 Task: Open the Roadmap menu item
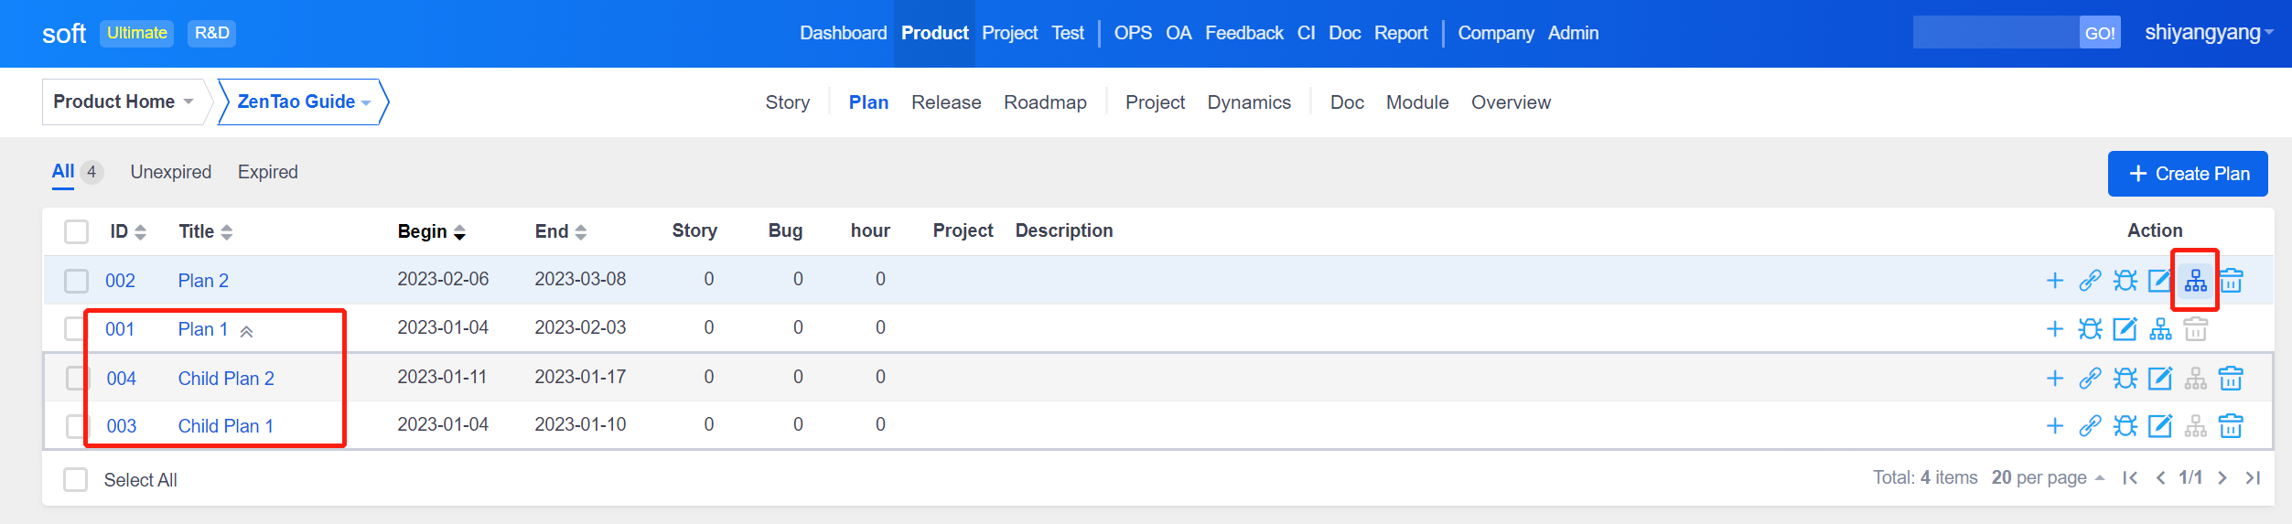pyautogui.click(x=1045, y=102)
